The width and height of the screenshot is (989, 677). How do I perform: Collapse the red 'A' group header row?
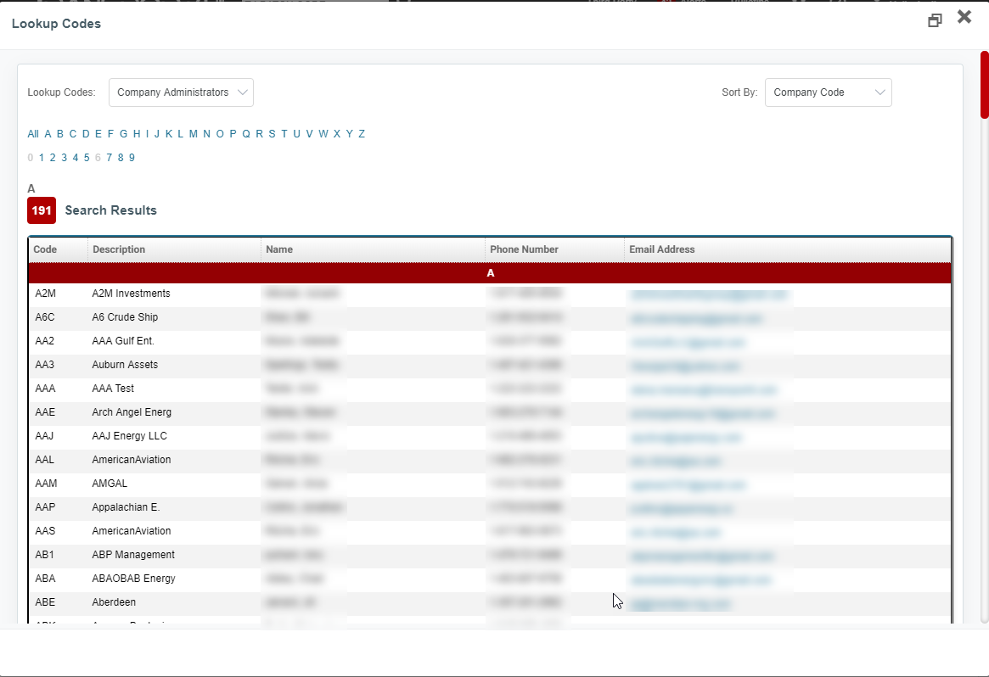(x=490, y=273)
